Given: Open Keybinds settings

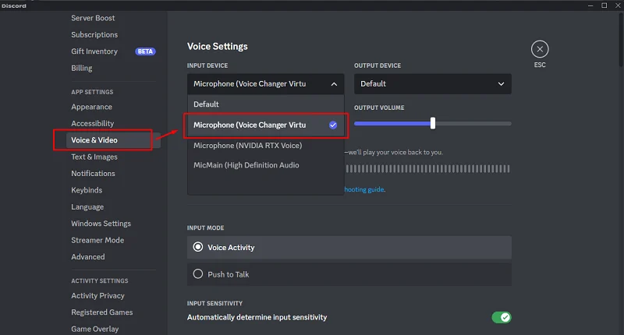Looking at the screenshot, I should point(87,190).
